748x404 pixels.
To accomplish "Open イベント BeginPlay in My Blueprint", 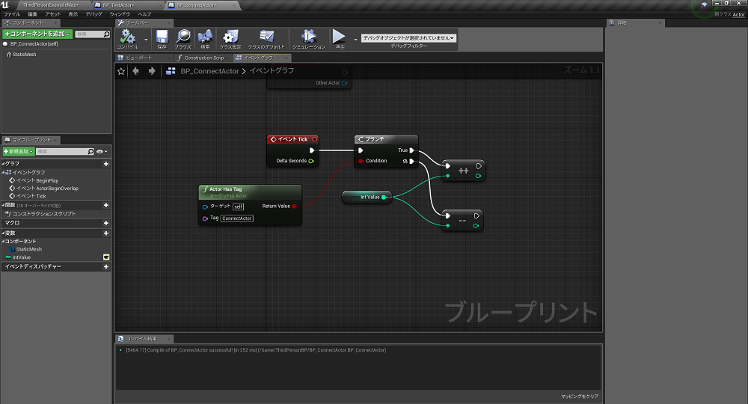I will 37,181.
